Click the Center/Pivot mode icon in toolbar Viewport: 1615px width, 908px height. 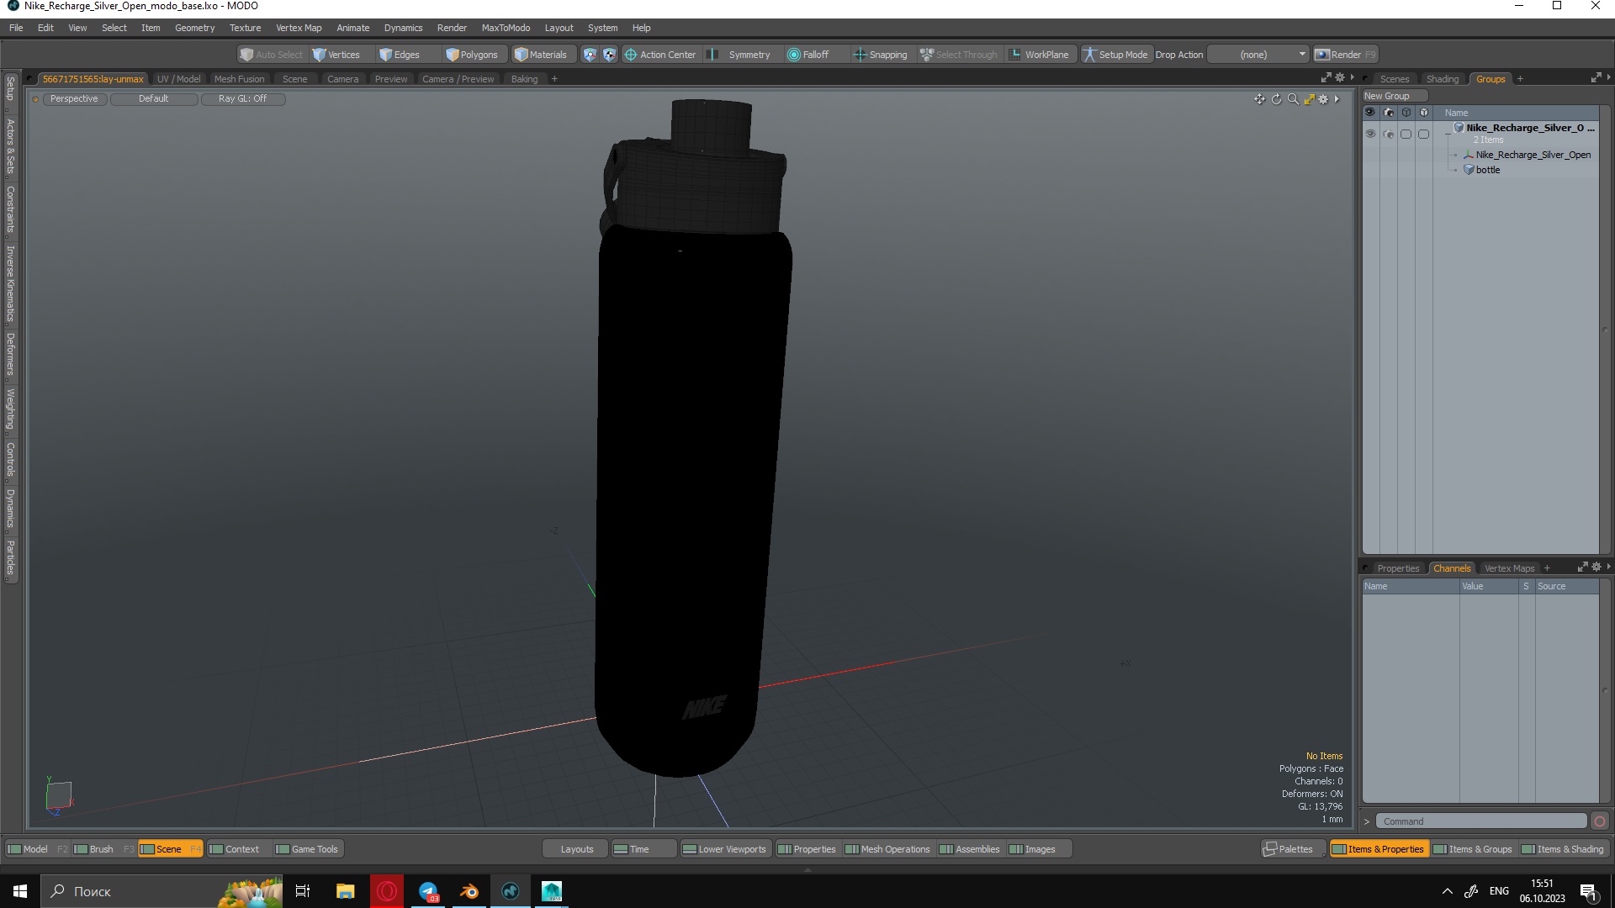point(610,55)
